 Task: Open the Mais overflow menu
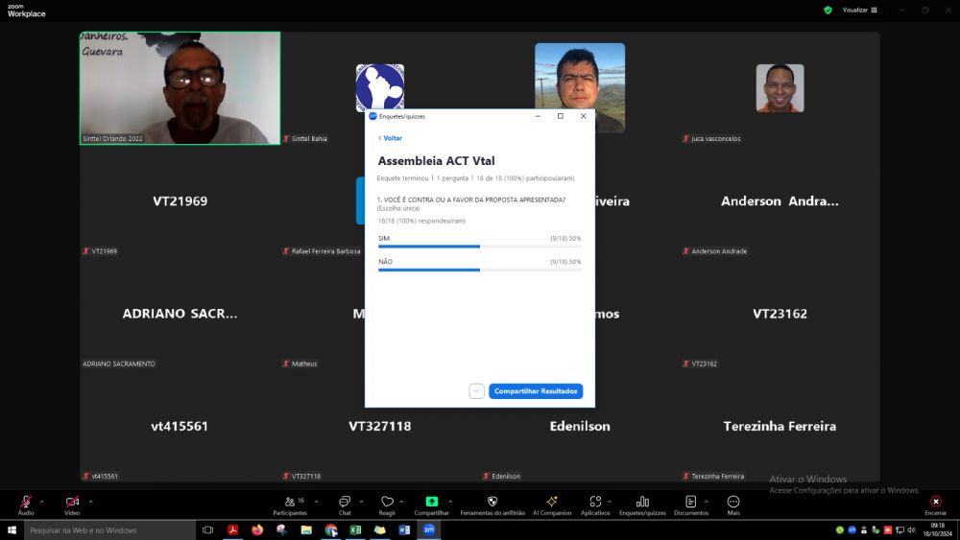(733, 502)
